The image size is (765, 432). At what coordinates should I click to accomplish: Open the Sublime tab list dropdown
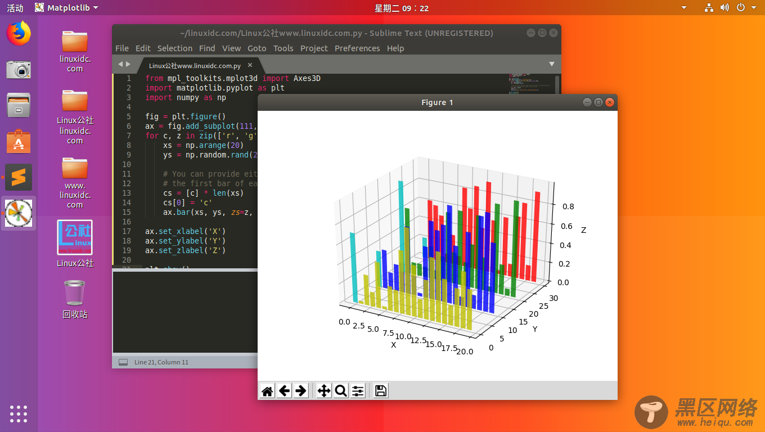(552, 64)
